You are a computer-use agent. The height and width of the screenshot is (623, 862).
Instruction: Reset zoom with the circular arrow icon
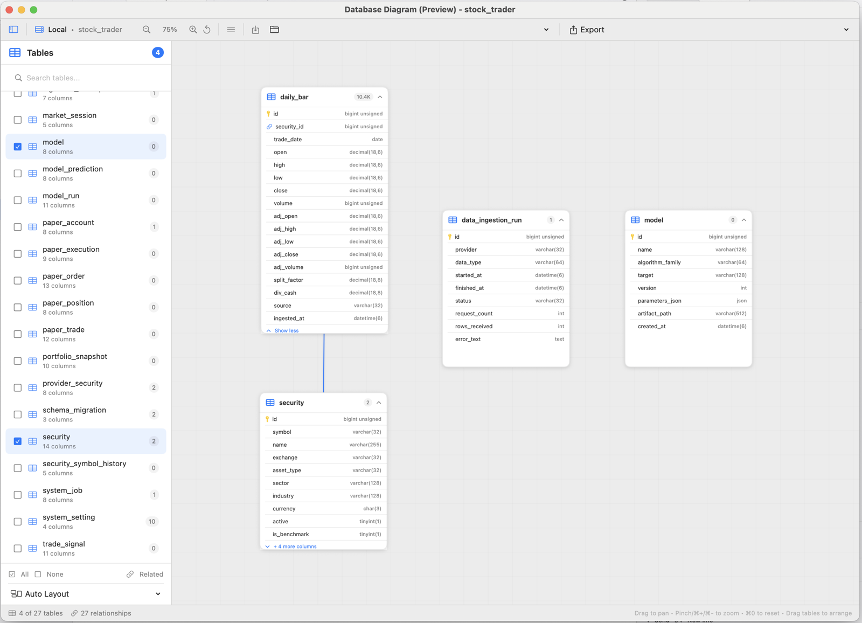(x=207, y=30)
